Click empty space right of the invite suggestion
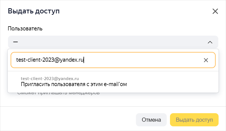This screenshot has height=131, width=226. coord(173,82)
